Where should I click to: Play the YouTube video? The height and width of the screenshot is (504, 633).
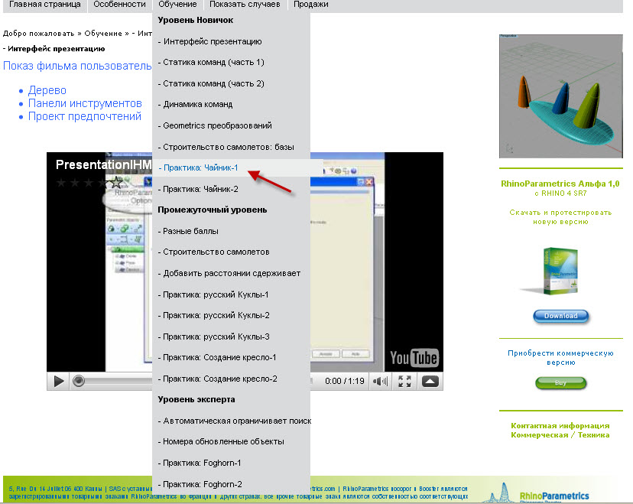59,381
